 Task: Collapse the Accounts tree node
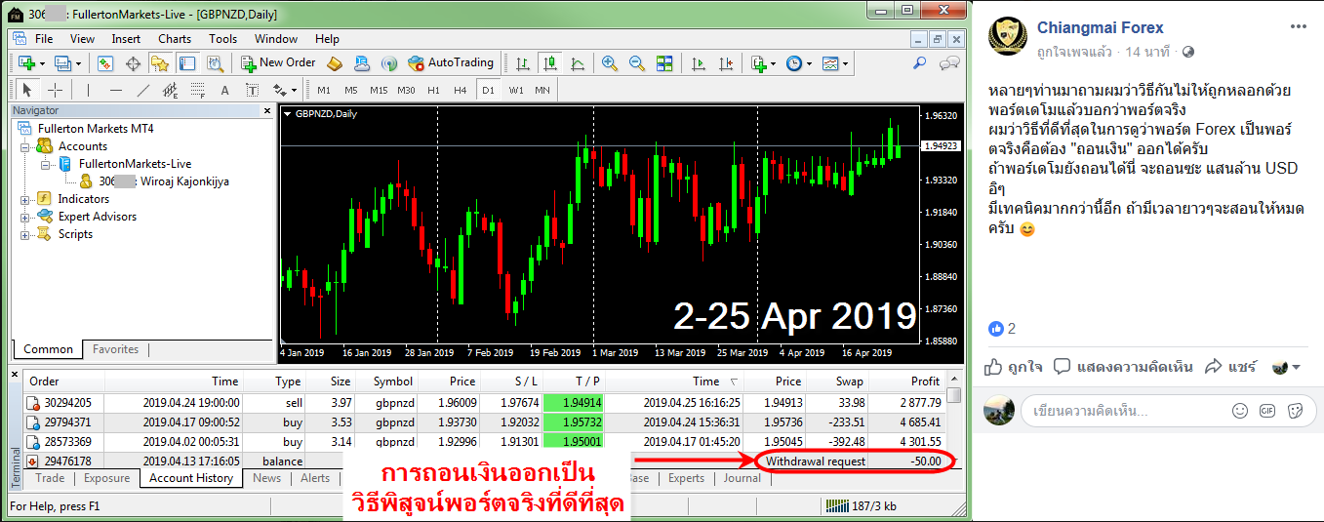tap(26, 146)
